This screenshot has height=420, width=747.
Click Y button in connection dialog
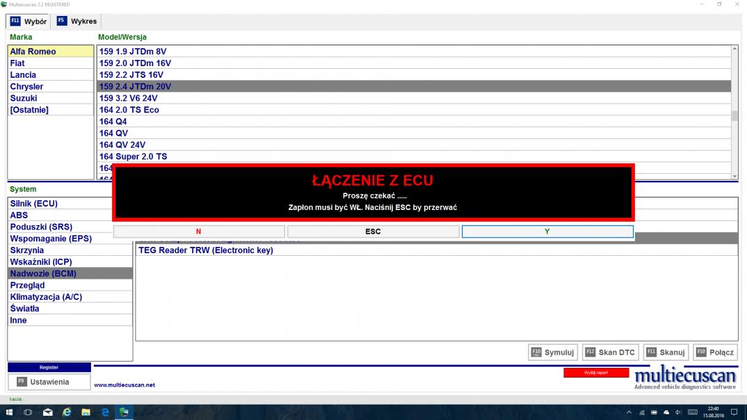click(547, 232)
